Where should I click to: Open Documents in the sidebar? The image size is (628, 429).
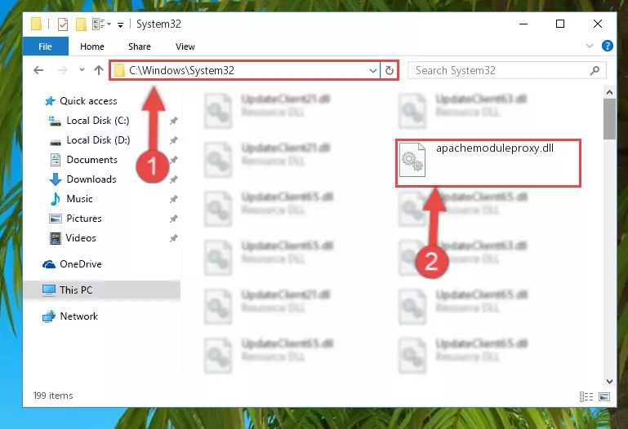pyautogui.click(x=84, y=160)
